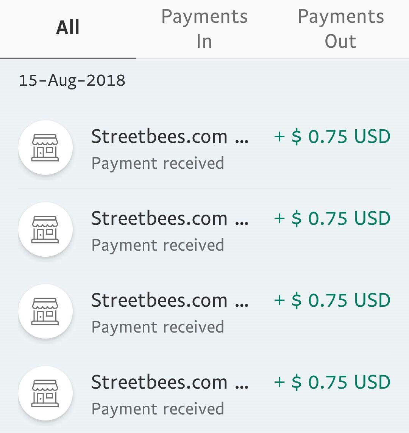Image resolution: width=409 pixels, height=433 pixels.
Task: Click the last transaction's storefront icon
Action: [45, 393]
